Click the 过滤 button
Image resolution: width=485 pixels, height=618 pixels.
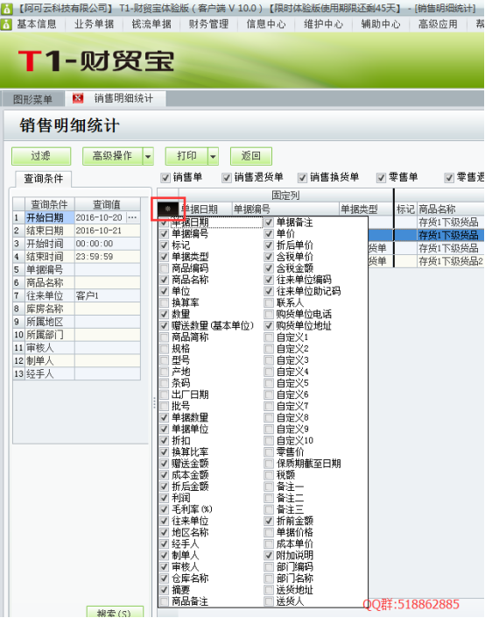pos(41,156)
